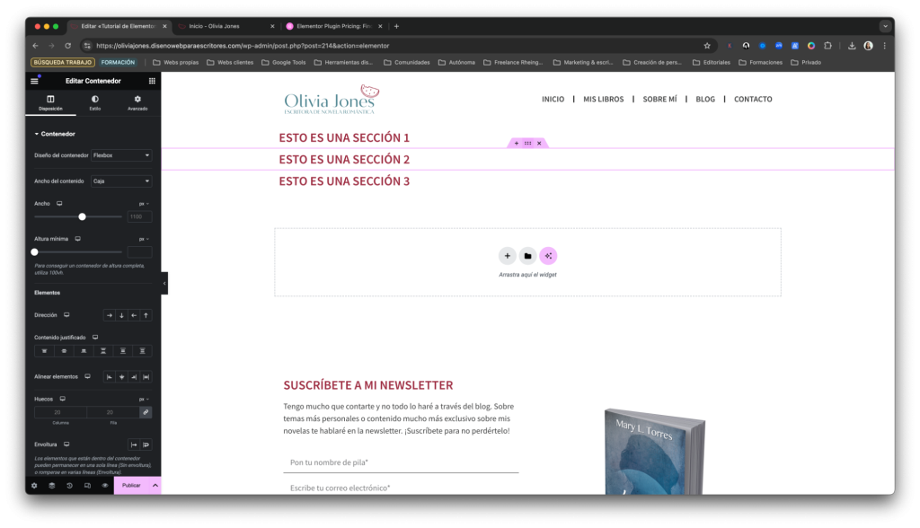Expand publish options arrow next to Publicar
The image size is (920, 528).
[155, 486]
